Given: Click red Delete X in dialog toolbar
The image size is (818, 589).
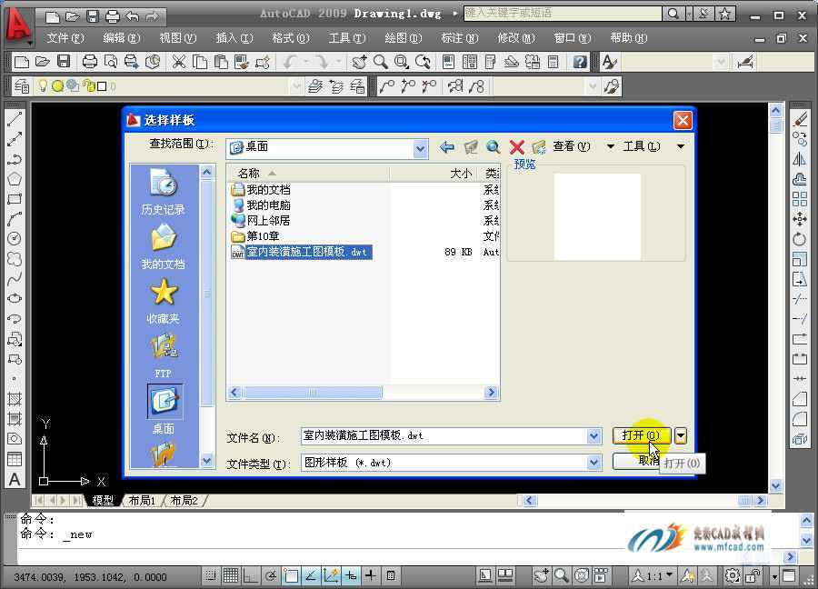Looking at the screenshot, I should (x=516, y=147).
